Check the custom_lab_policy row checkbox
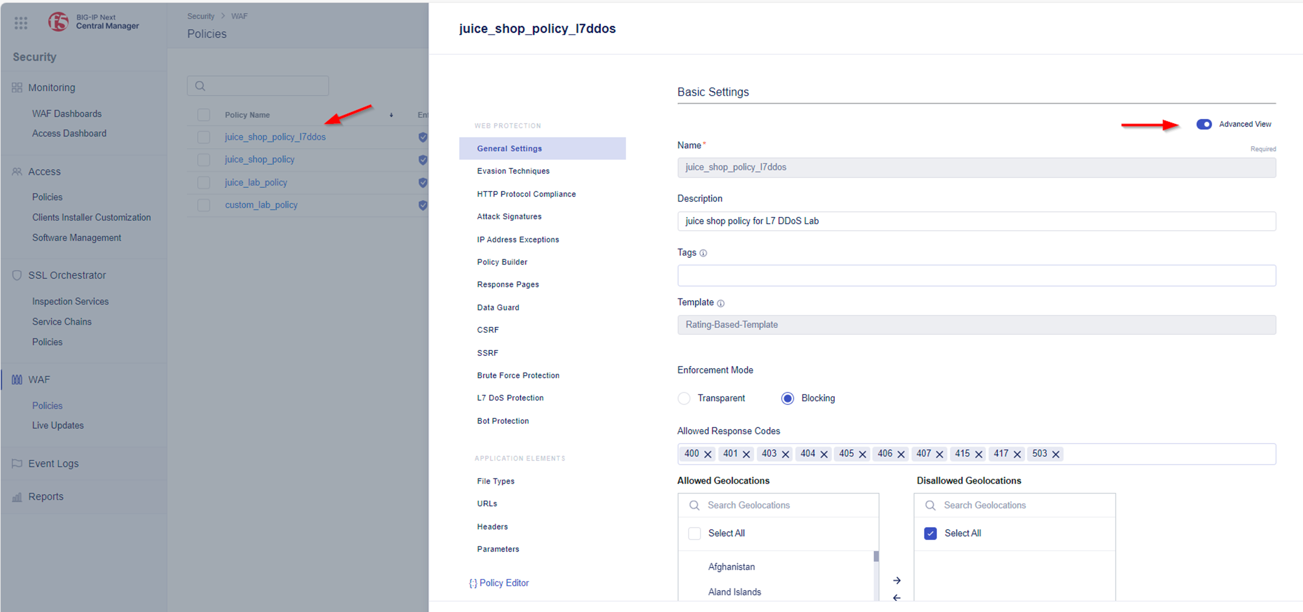The width and height of the screenshot is (1303, 612). click(204, 205)
